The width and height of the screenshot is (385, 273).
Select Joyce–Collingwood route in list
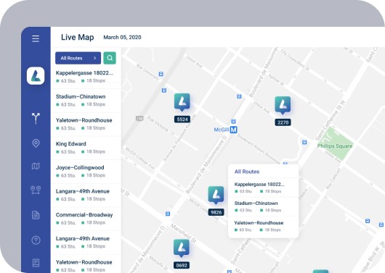click(x=86, y=172)
